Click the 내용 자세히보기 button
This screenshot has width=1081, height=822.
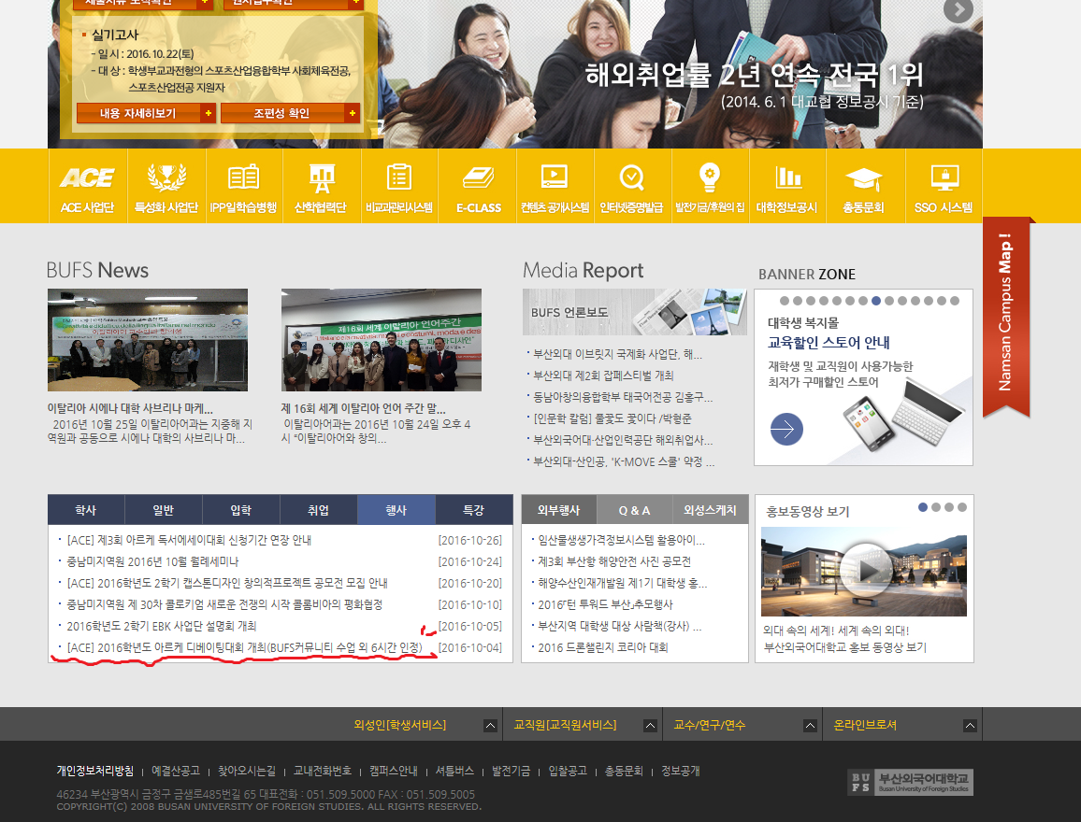click(x=146, y=113)
